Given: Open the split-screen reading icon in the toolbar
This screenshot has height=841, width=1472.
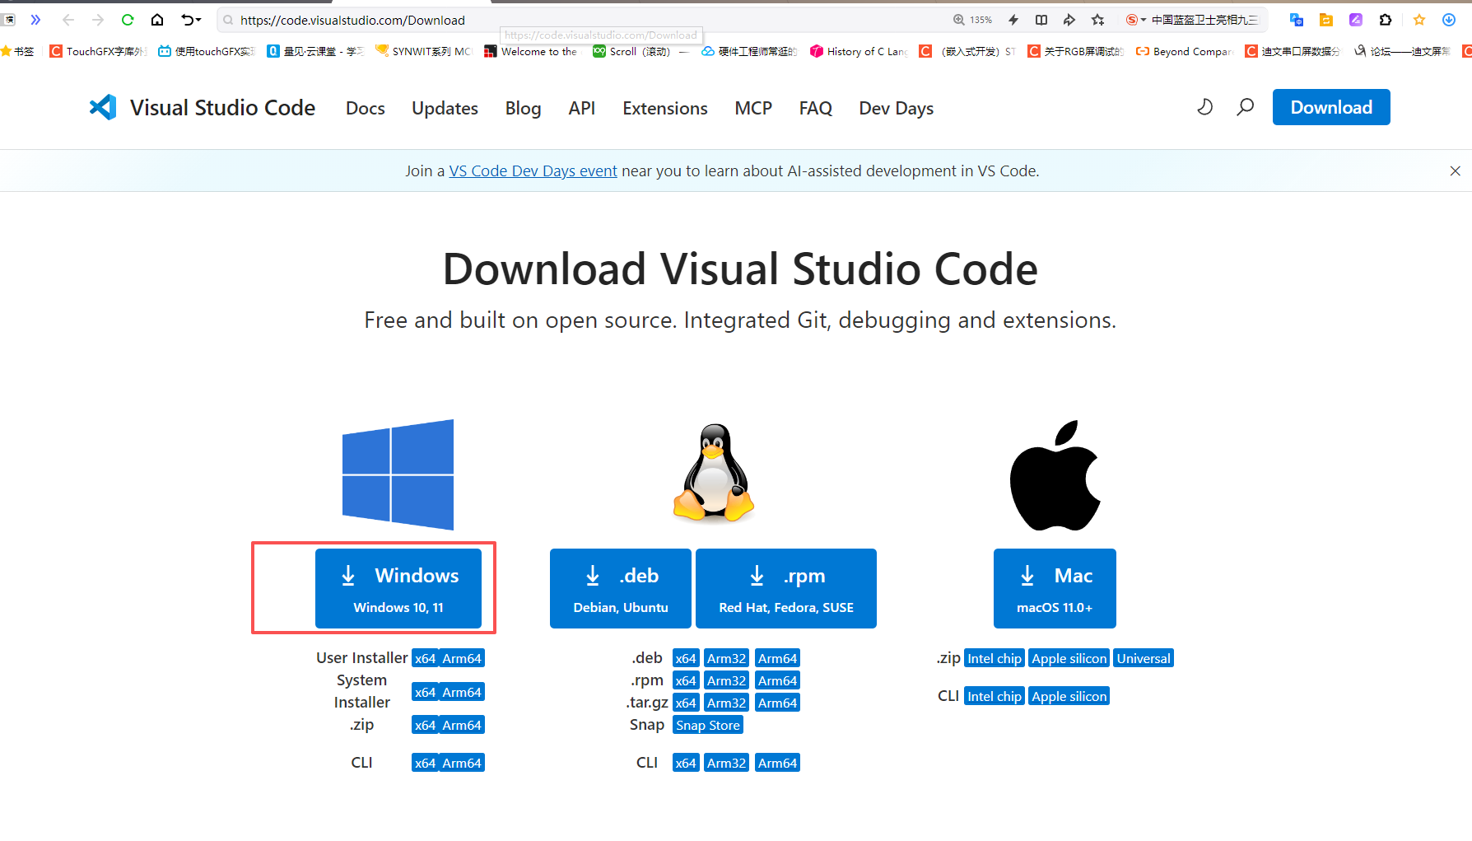Looking at the screenshot, I should tap(1041, 20).
